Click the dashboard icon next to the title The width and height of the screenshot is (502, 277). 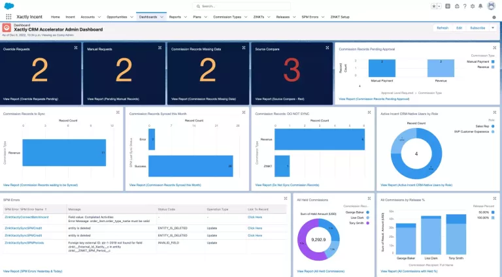7,27
